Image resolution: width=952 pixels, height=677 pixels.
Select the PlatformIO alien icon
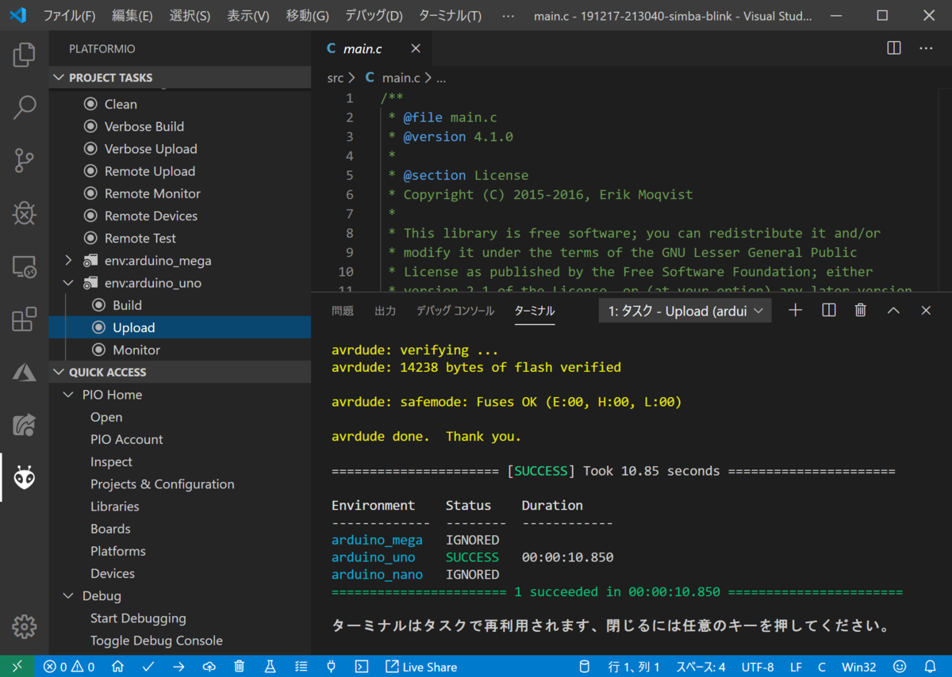[x=25, y=477]
